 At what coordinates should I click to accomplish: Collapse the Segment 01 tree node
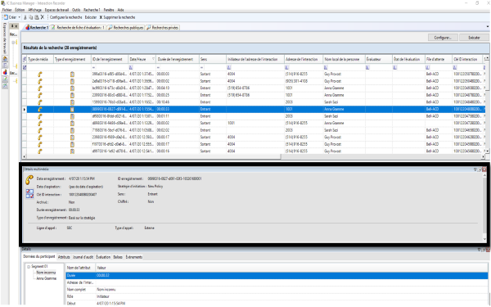click(29, 267)
